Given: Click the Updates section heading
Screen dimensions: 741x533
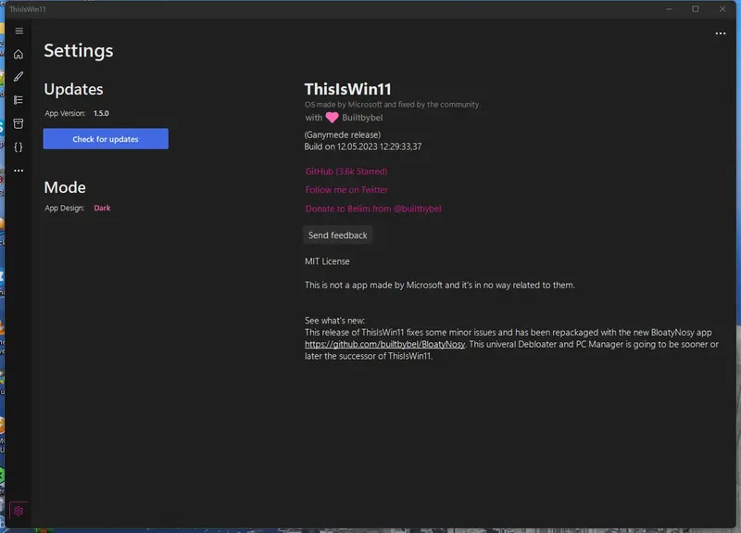Looking at the screenshot, I should pyautogui.click(x=74, y=89).
